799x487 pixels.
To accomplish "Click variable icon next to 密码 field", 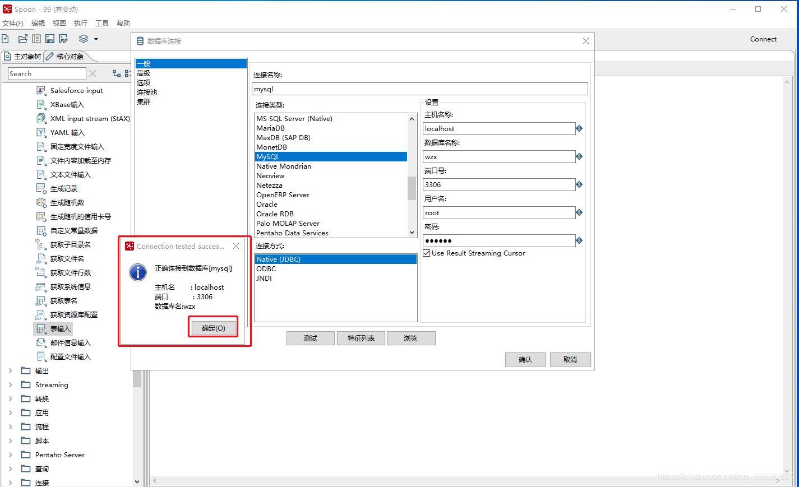I will [x=579, y=240].
